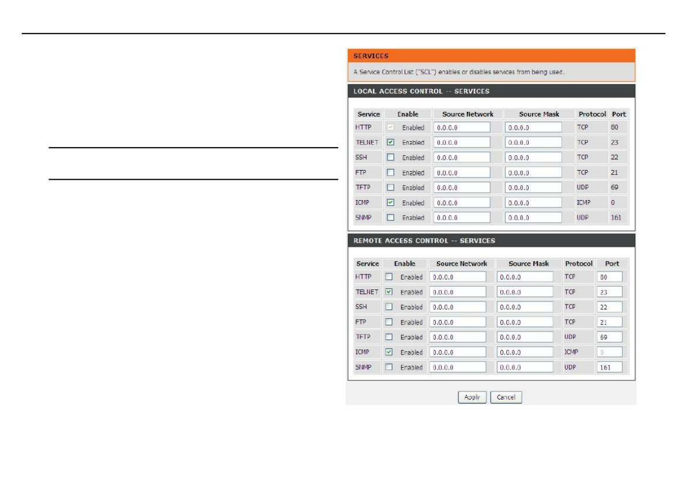
Task: Edit remote SNMP port 161 field
Action: point(609,367)
